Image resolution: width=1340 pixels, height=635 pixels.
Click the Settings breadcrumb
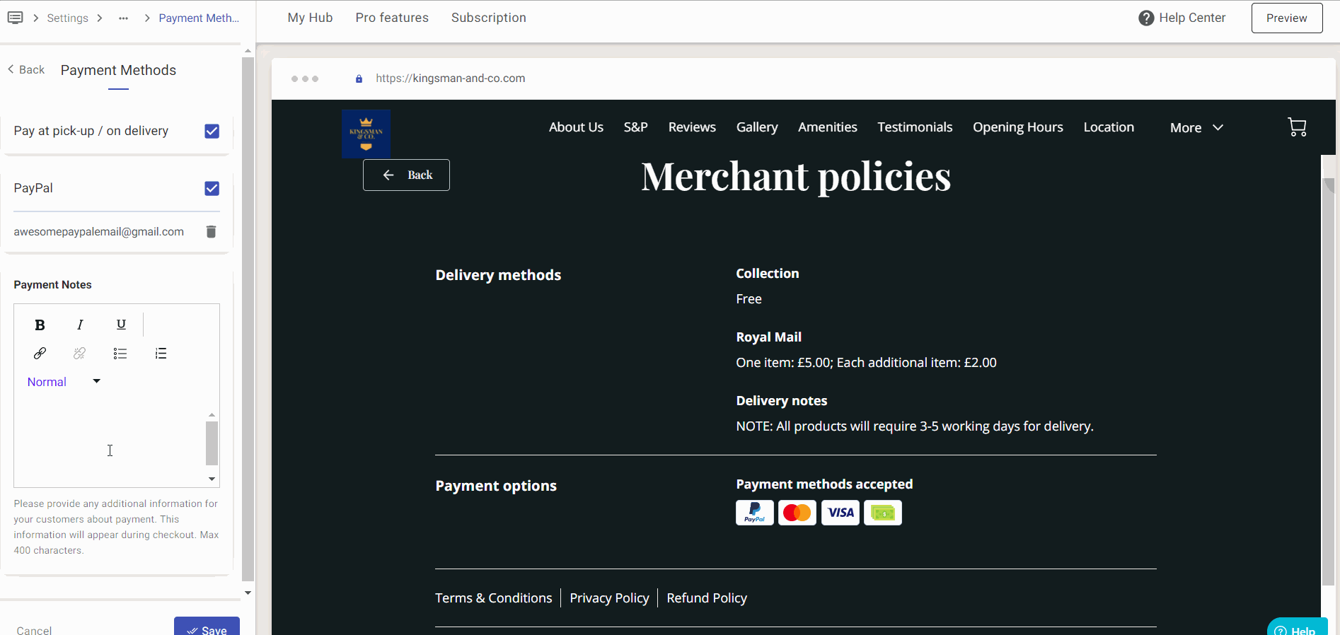point(68,18)
